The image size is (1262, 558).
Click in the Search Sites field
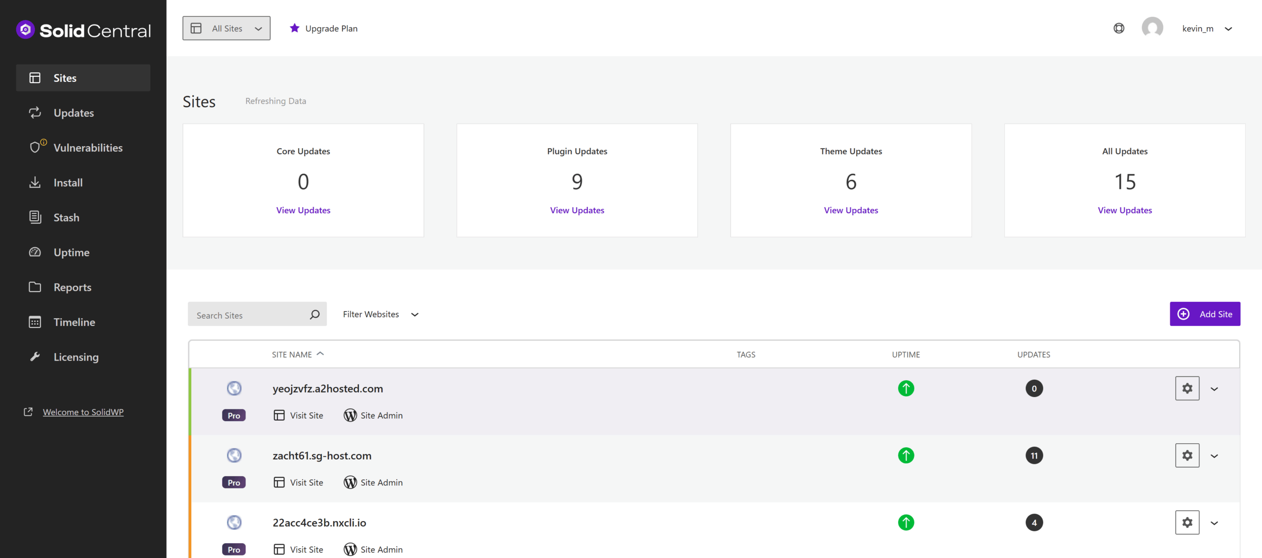coord(246,314)
